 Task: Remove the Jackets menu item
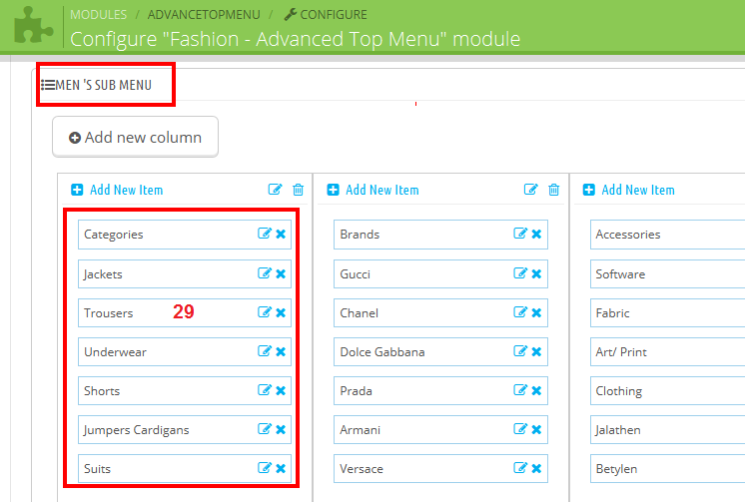click(x=281, y=273)
